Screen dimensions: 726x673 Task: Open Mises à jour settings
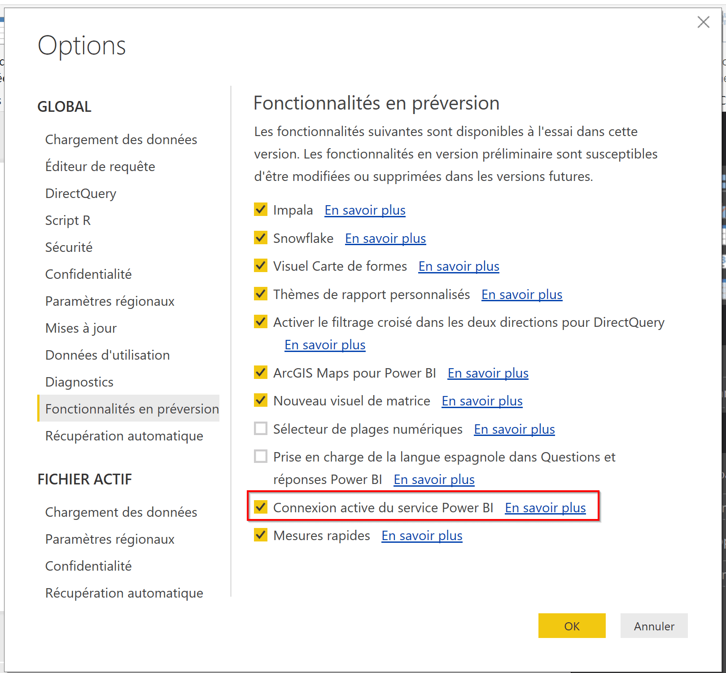click(x=81, y=328)
